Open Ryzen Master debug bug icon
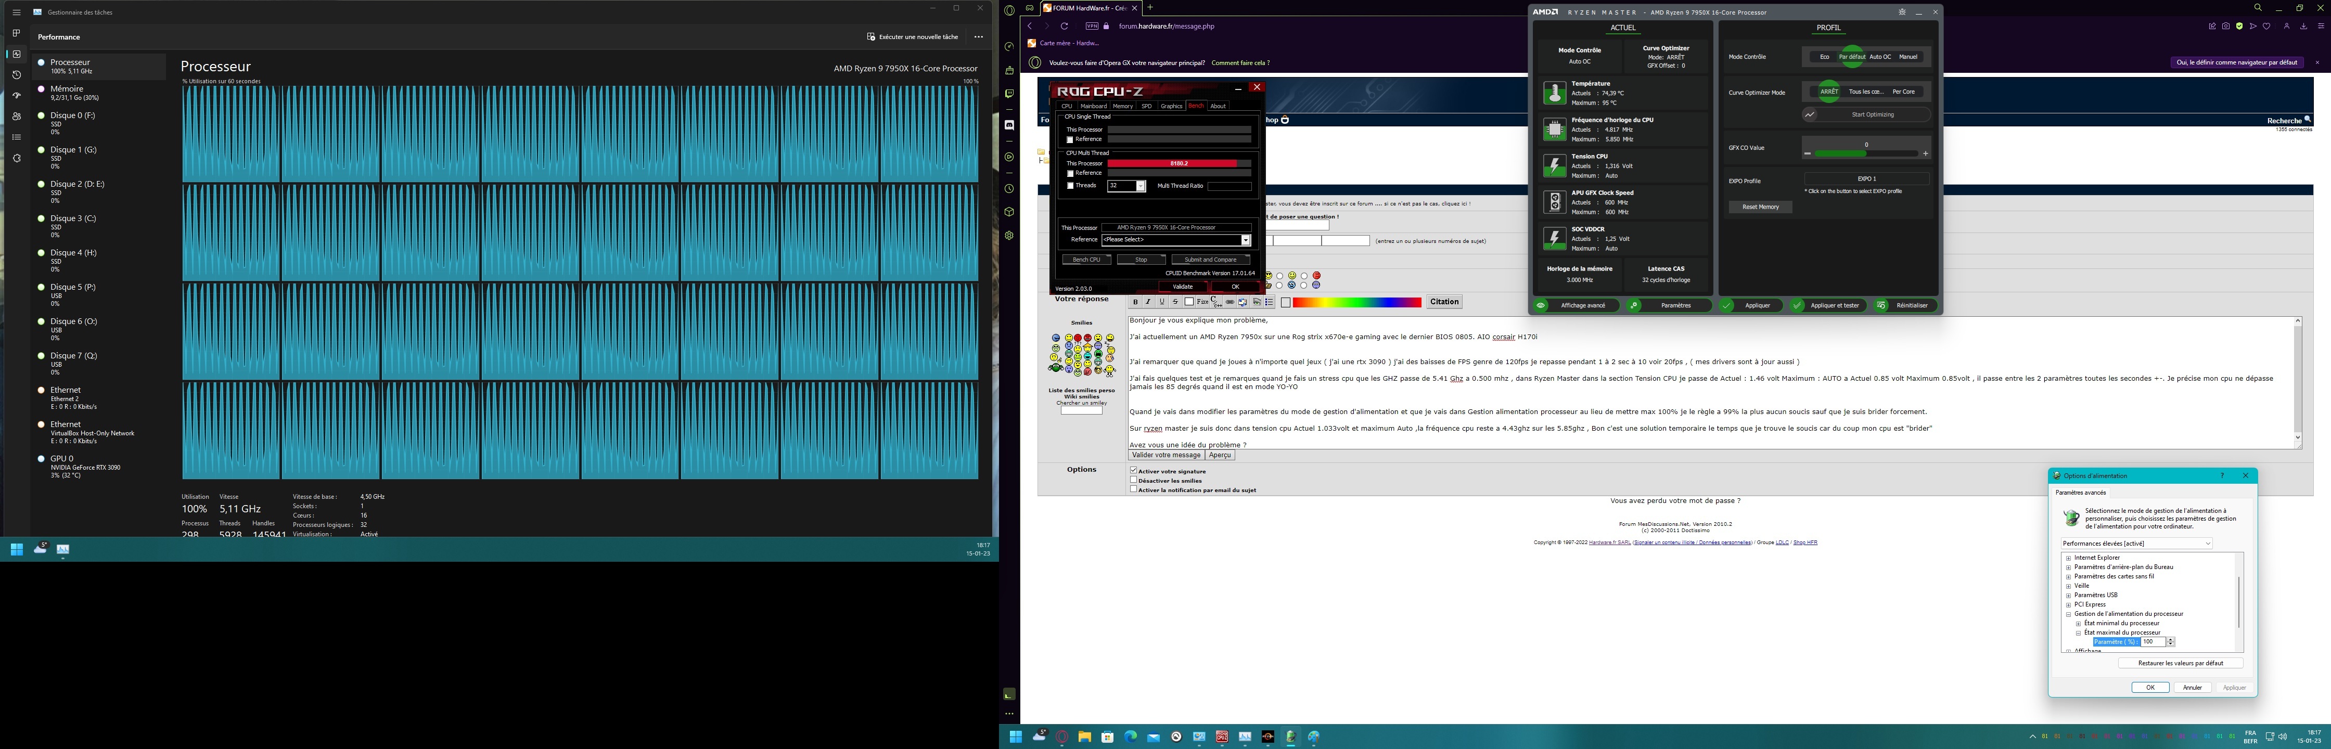The width and height of the screenshot is (2331, 749). (x=1901, y=12)
